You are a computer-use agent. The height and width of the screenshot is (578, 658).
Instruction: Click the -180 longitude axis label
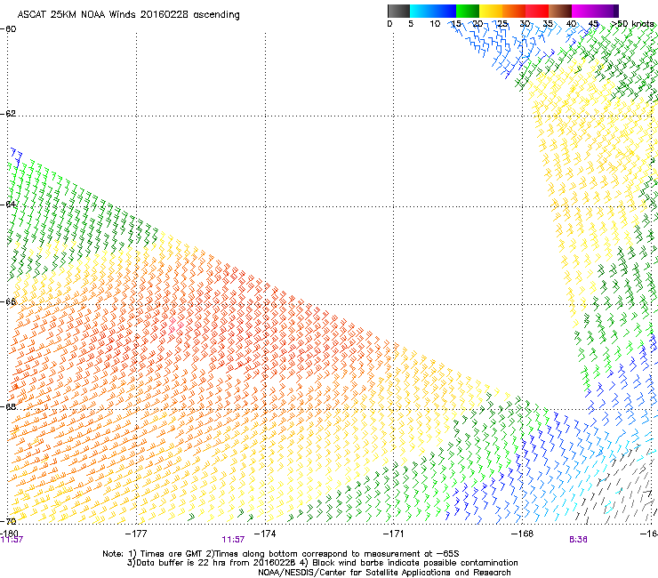[9, 533]
